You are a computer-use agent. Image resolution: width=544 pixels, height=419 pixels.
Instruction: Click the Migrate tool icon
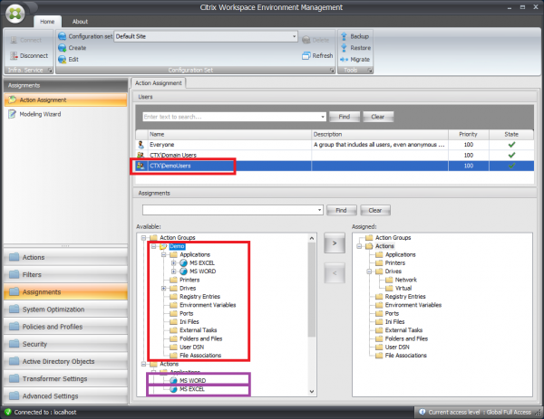coord(343,58)
